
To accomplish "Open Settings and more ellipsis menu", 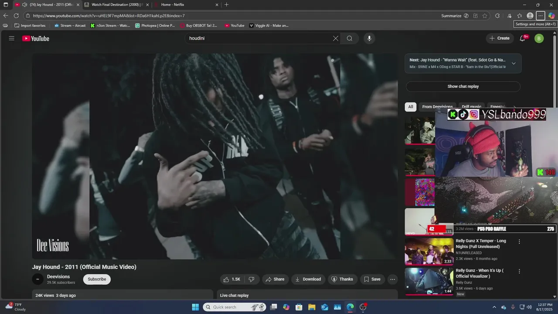I will pos(541,16).
